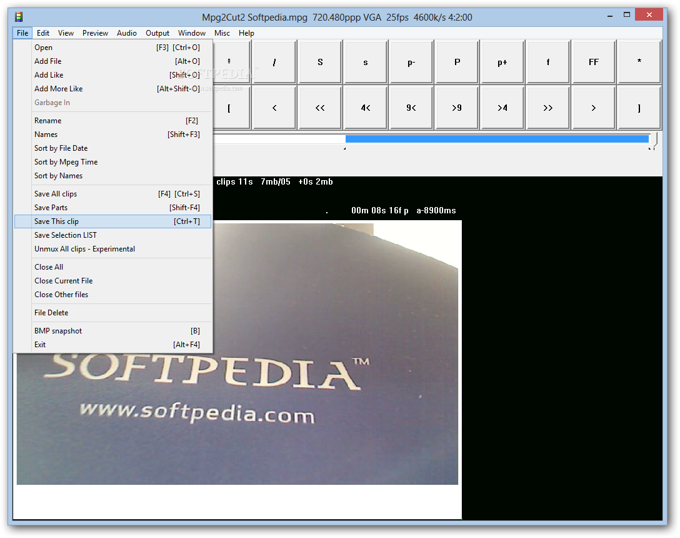This screenshot has width=680, height=538.
Task: Click the '>4' forward button
Action: point(502,108)
